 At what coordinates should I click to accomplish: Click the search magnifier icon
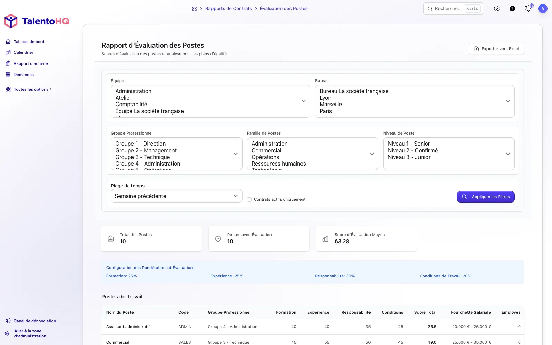coord(430,9)
